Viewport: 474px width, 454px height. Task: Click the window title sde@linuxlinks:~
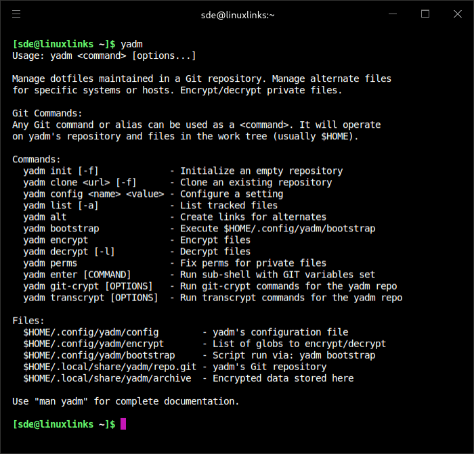tap(238, 15)
